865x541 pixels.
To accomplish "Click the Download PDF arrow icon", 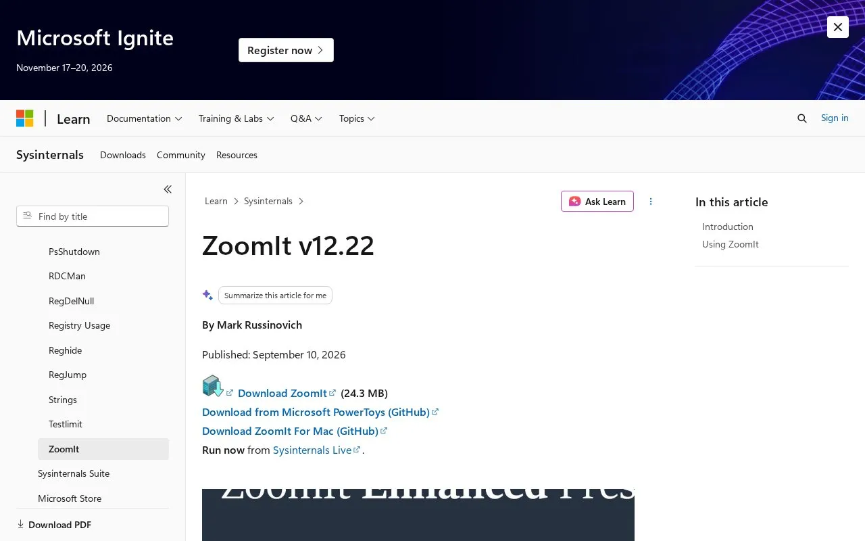I will pos(21,525).
